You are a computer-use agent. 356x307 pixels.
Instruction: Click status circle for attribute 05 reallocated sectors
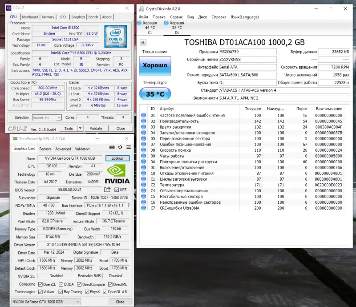143,138
